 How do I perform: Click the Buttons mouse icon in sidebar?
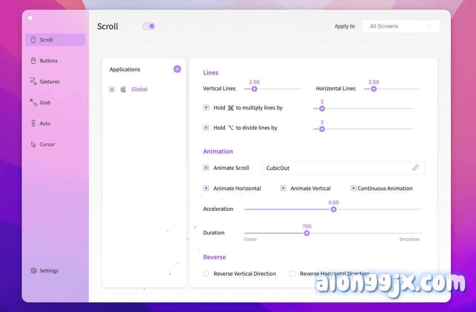click(x=33, y=61)
